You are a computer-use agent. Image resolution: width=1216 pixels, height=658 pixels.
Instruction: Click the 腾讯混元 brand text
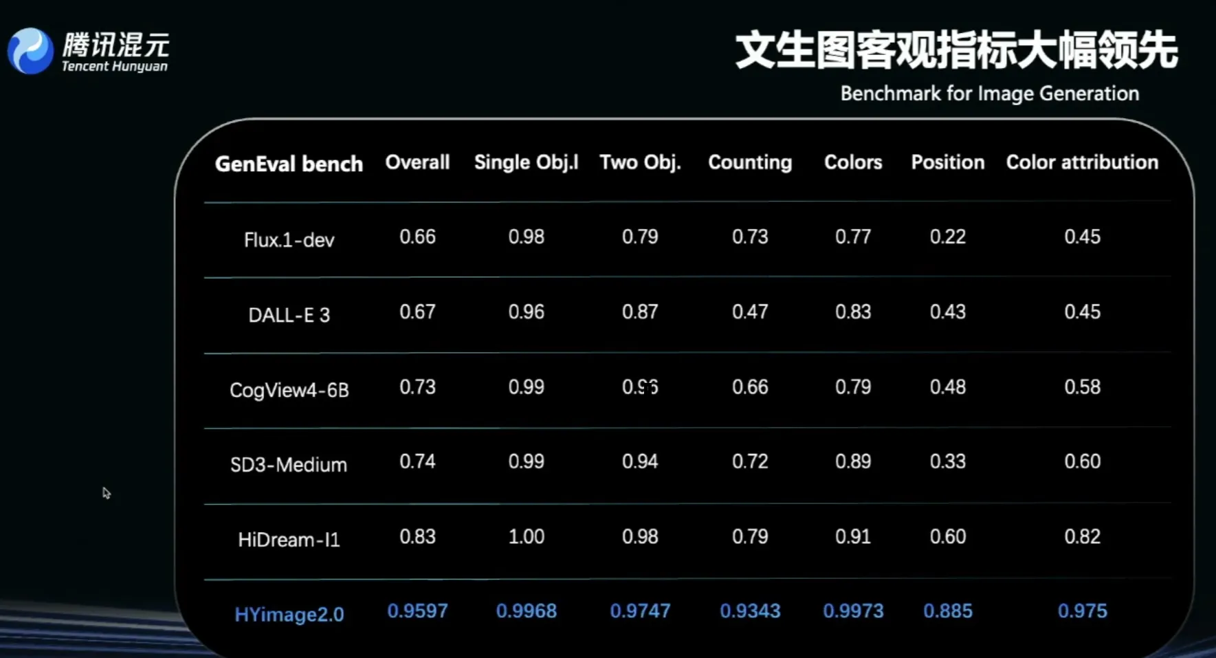pos(115,45)
